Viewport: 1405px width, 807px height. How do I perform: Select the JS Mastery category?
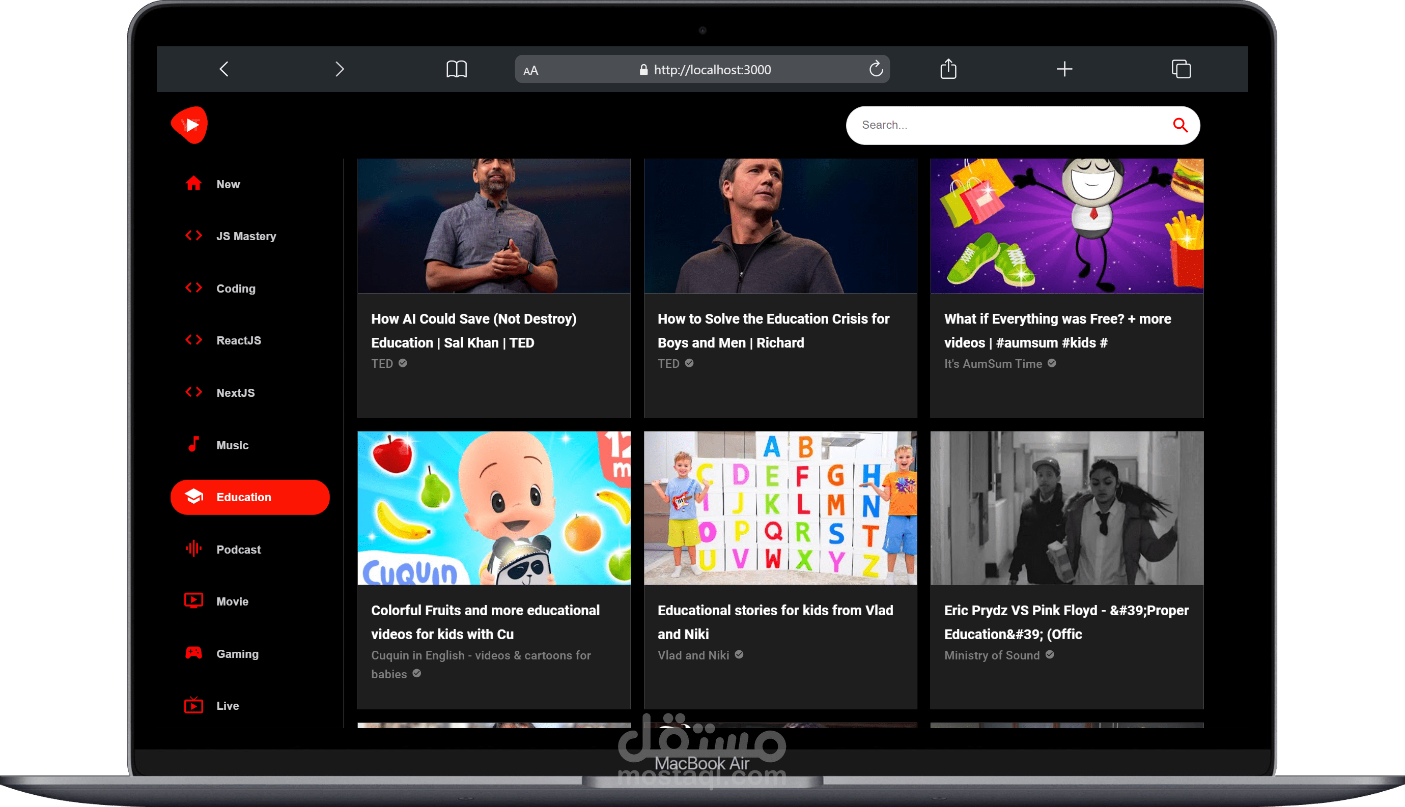coord(246,236)
